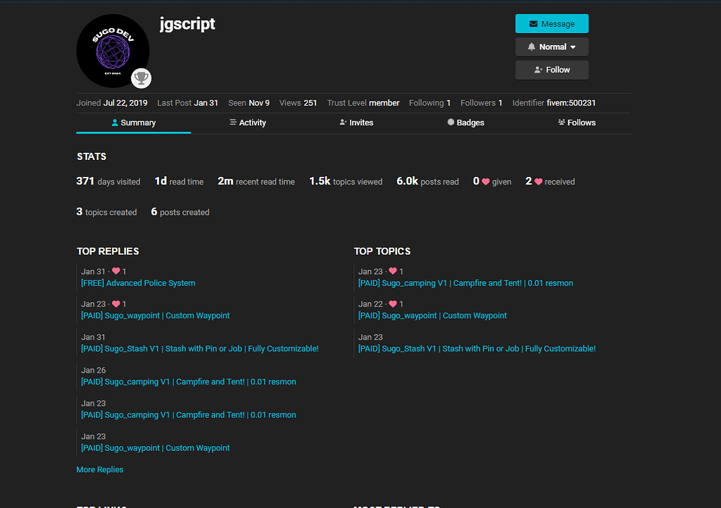
Task: Click the Message button to send a message
Action: (551, 24)
